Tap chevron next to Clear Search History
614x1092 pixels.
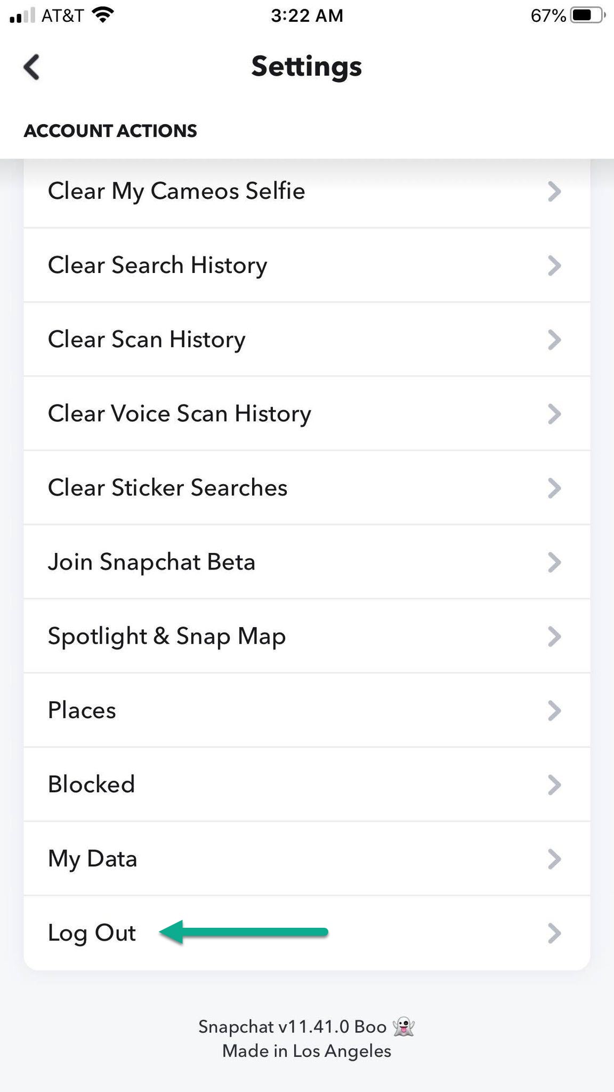(554, 265)
